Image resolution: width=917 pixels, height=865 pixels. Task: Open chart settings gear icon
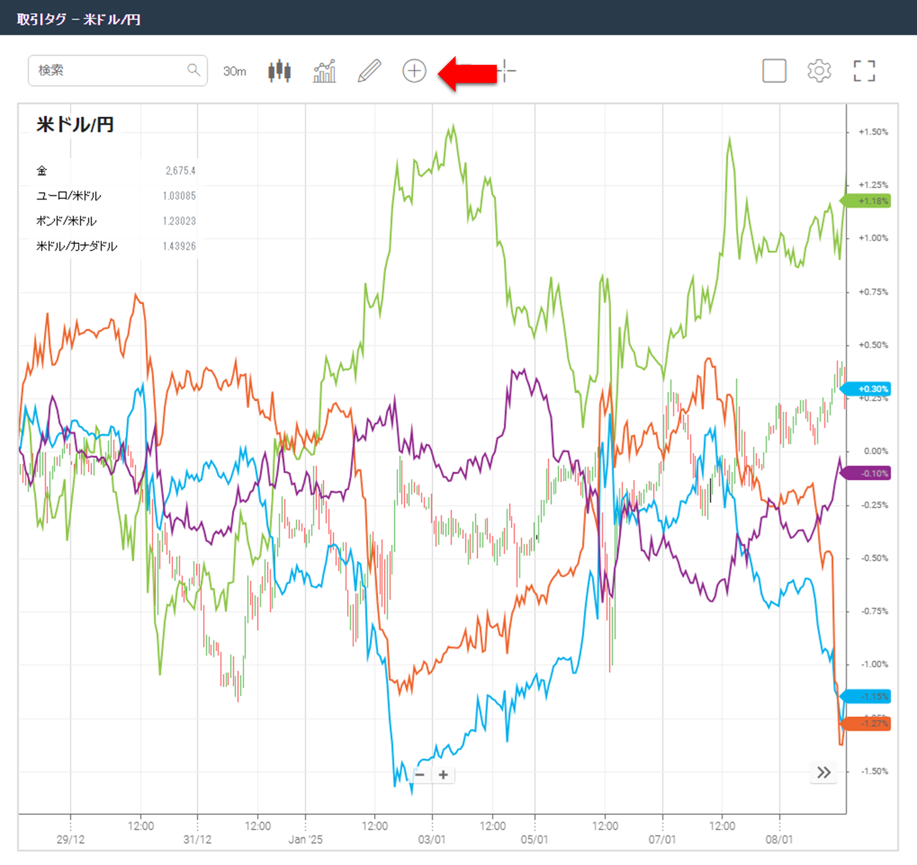click(x=819, y=71)
